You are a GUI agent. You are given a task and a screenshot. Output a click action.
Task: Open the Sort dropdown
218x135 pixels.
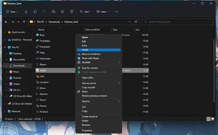85,12
